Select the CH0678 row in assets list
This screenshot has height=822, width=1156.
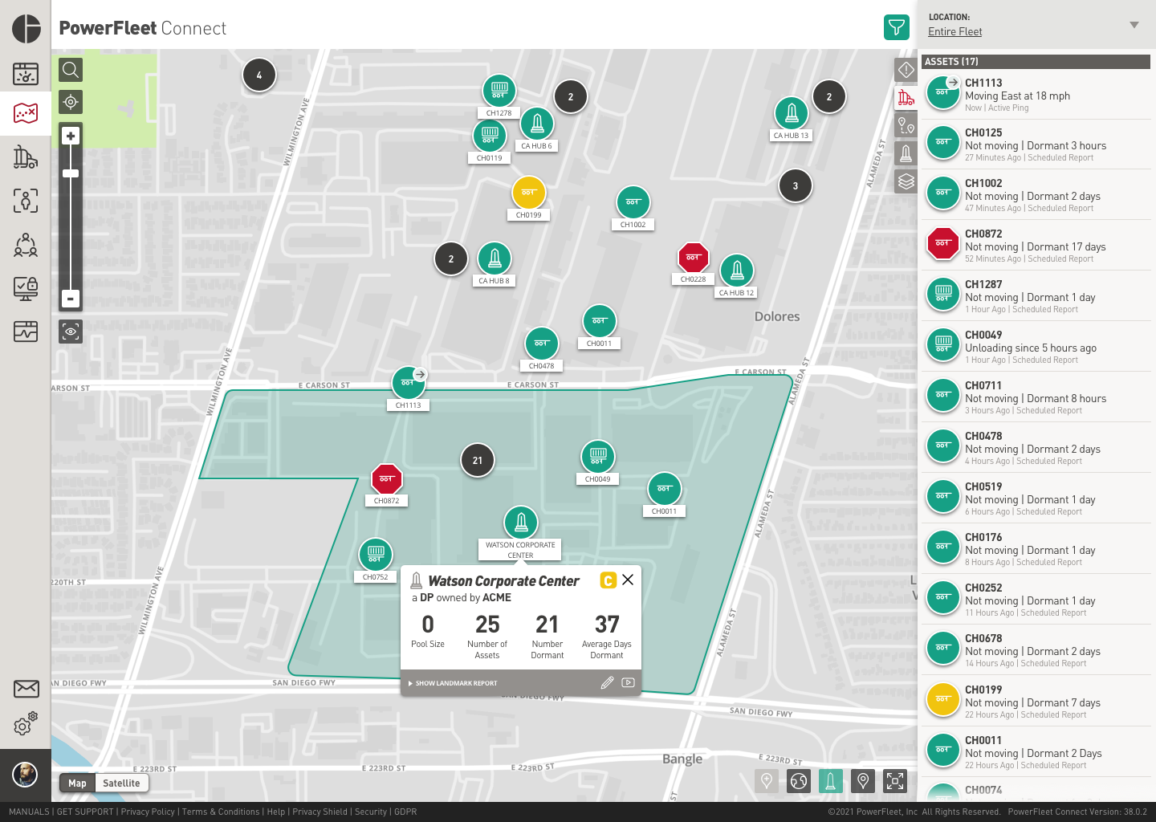pos(1036,650)
